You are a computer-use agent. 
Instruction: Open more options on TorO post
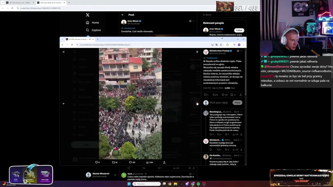click(x=193, y=174)
